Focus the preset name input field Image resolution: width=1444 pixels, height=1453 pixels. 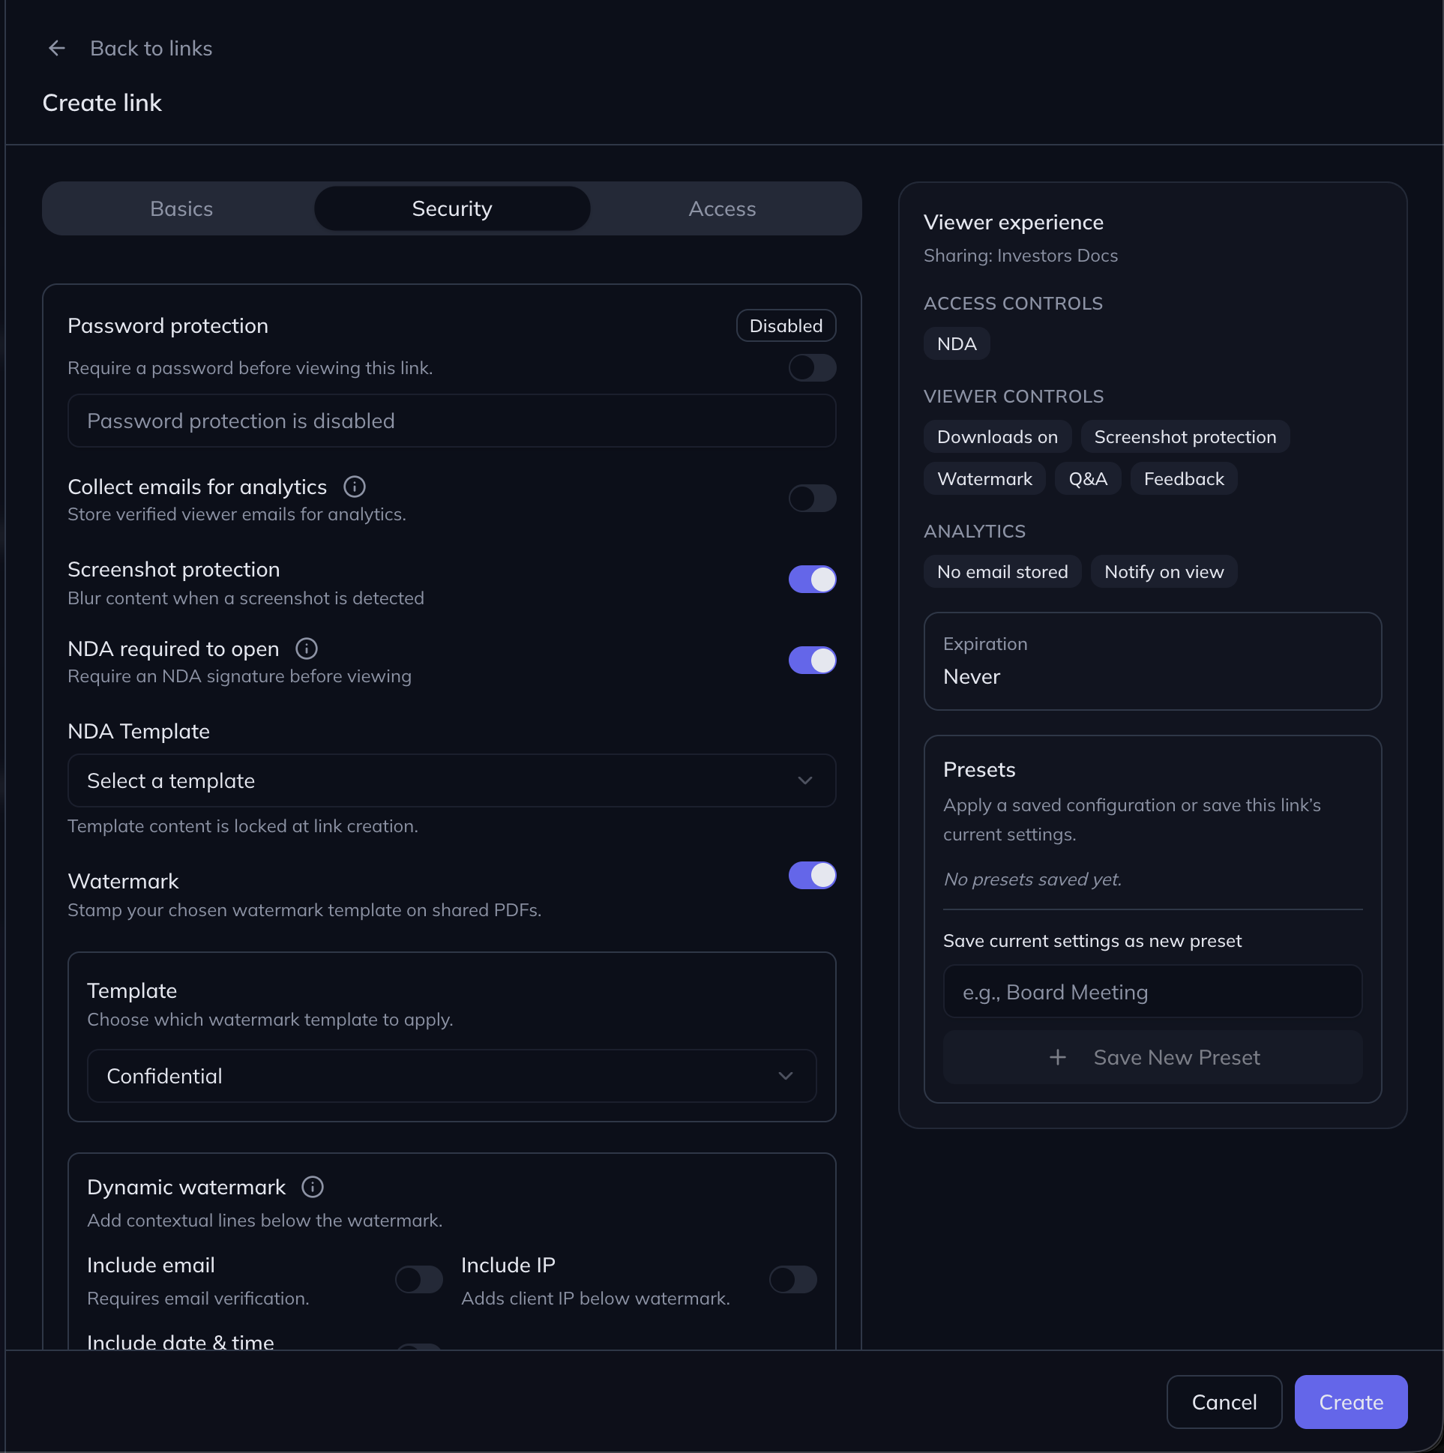(x=1152, y=992)
